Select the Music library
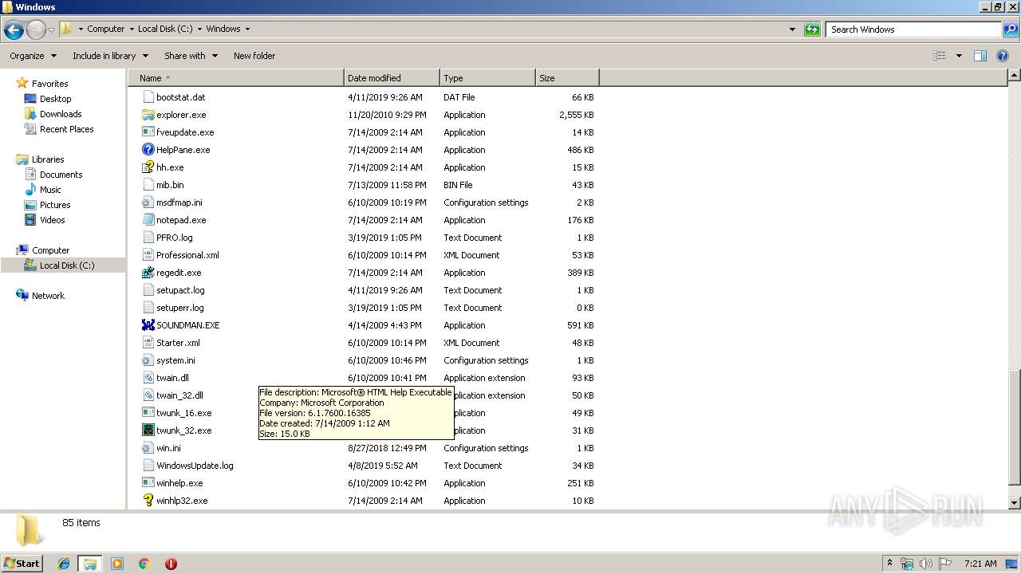Image resolution: width=1021 pixels, height=574 pixels. pyautogui.click(x=43, y=190)
